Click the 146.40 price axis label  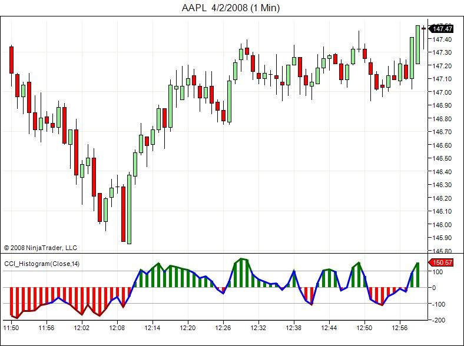442,171
